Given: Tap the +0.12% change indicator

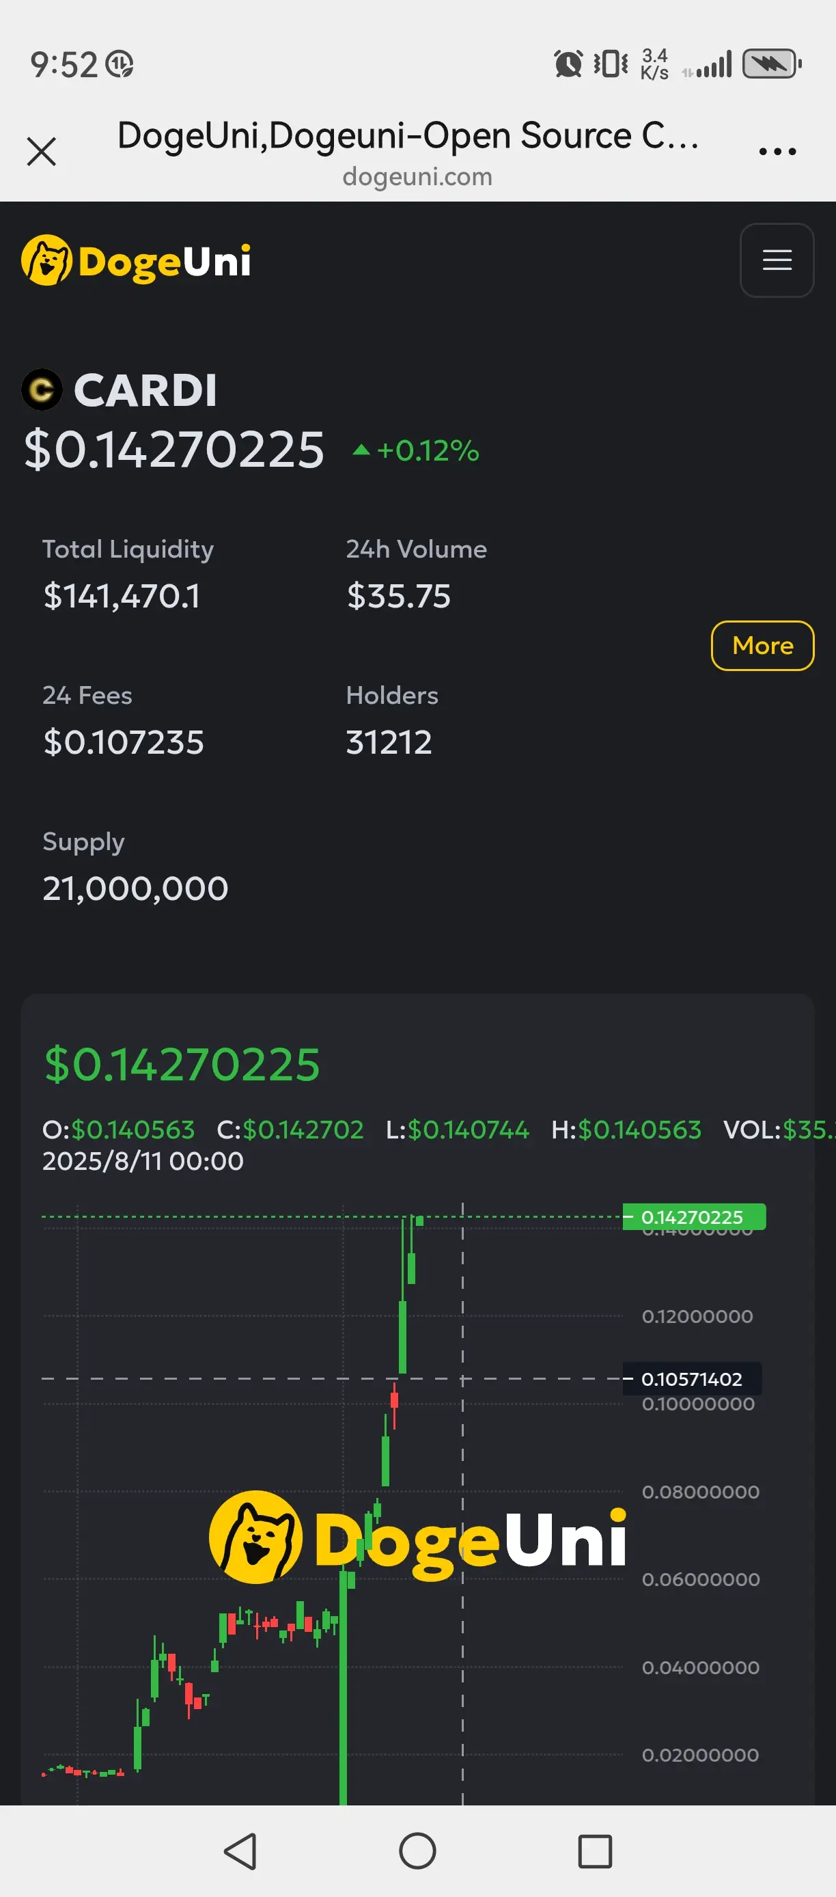Looking at the screenshot, I should 416,451.
